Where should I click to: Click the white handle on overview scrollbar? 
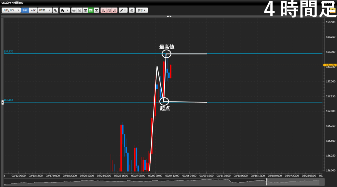pos(267,182)
